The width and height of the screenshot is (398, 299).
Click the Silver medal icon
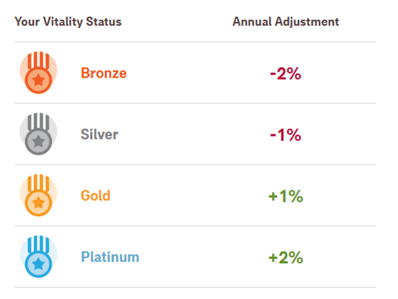click(x=38, y=134)
